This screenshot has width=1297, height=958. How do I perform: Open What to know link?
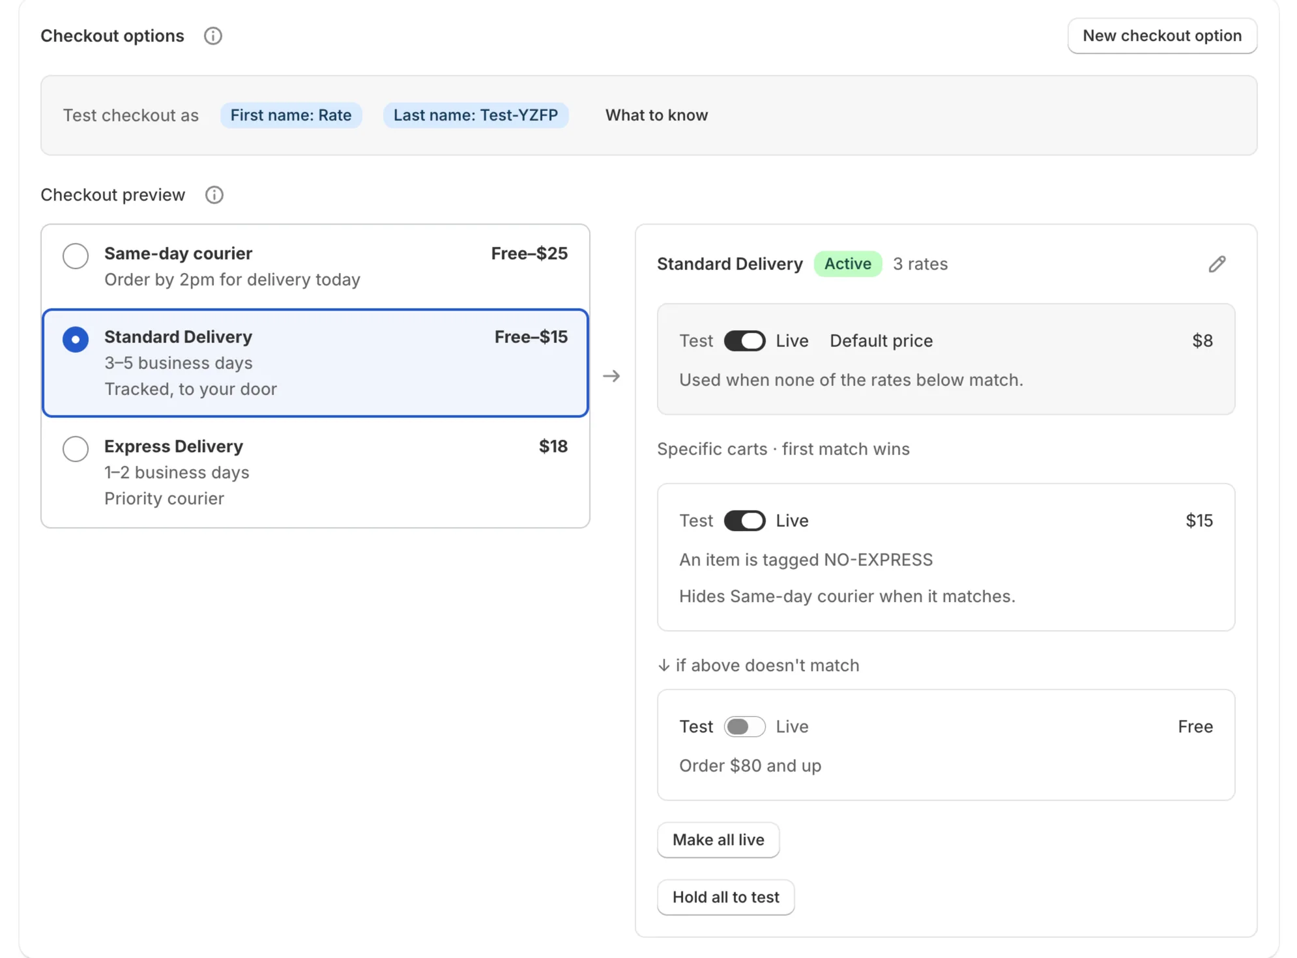(656, 115)
